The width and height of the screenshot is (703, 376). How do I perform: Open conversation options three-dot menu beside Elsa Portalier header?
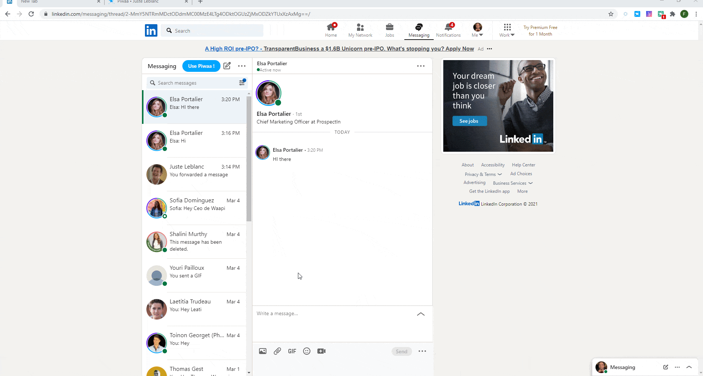tap(421, 66)
